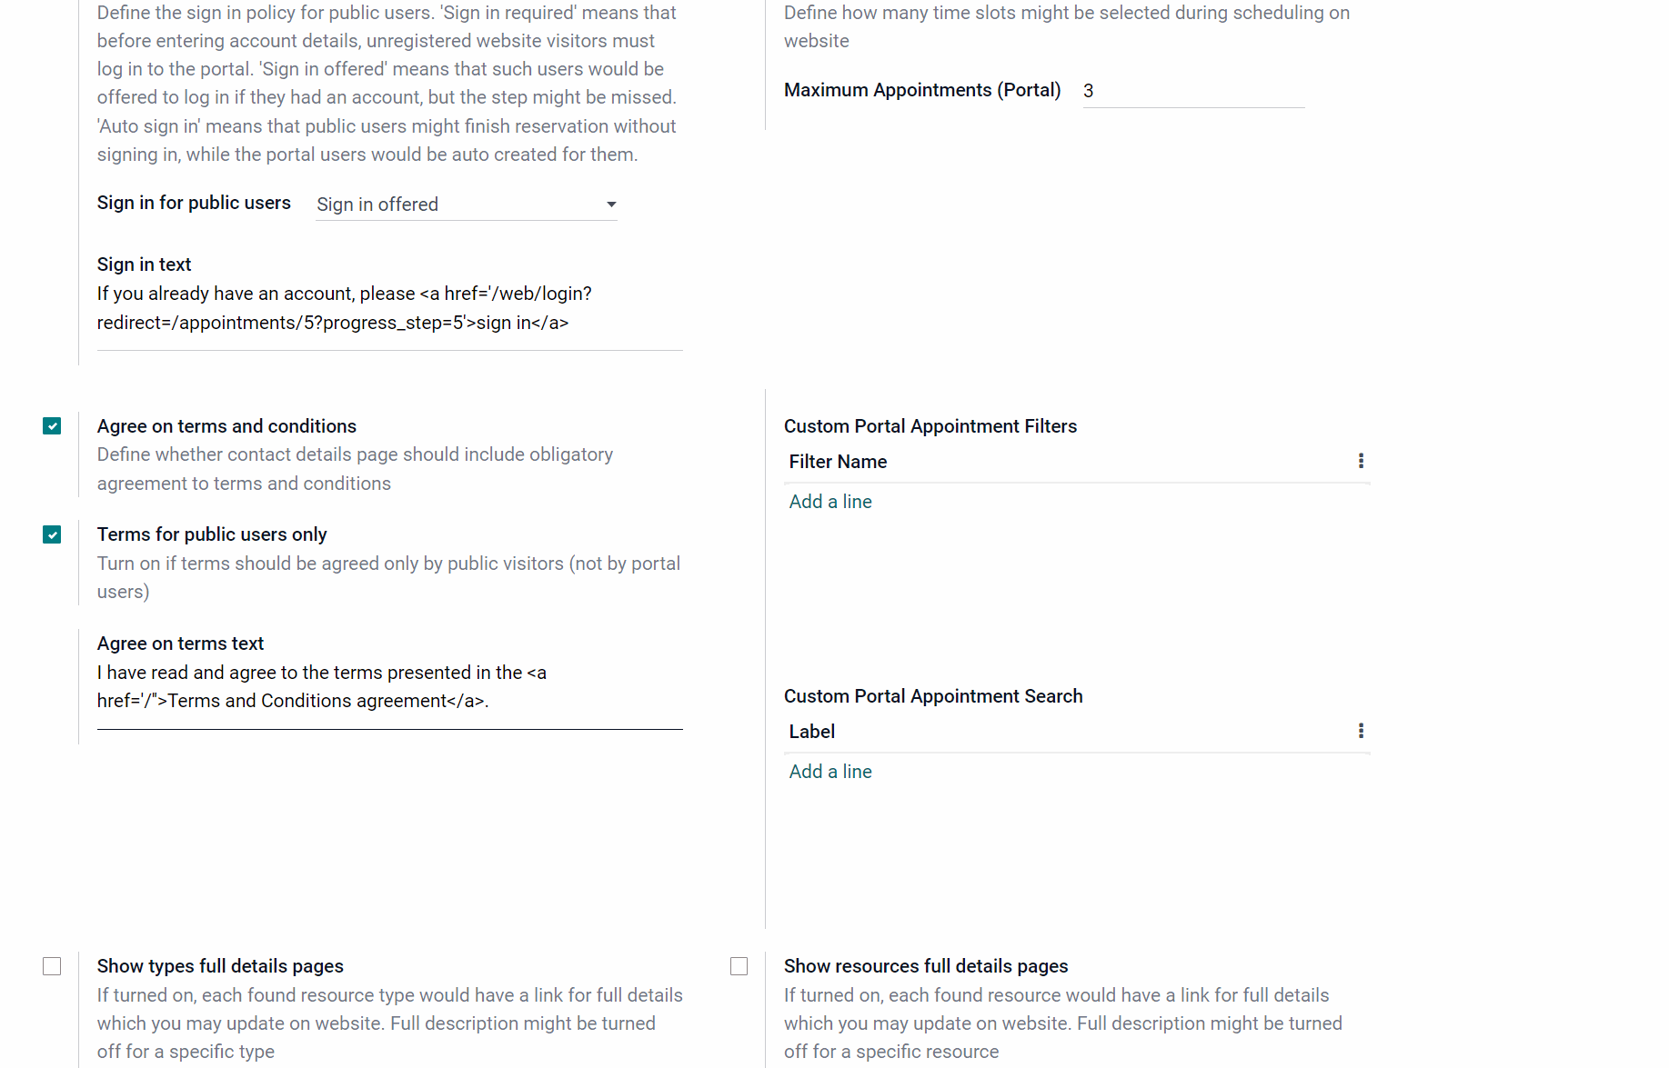Enable Show resources full details pages
The image size is (1669, 1068).
tap(739, 966)
